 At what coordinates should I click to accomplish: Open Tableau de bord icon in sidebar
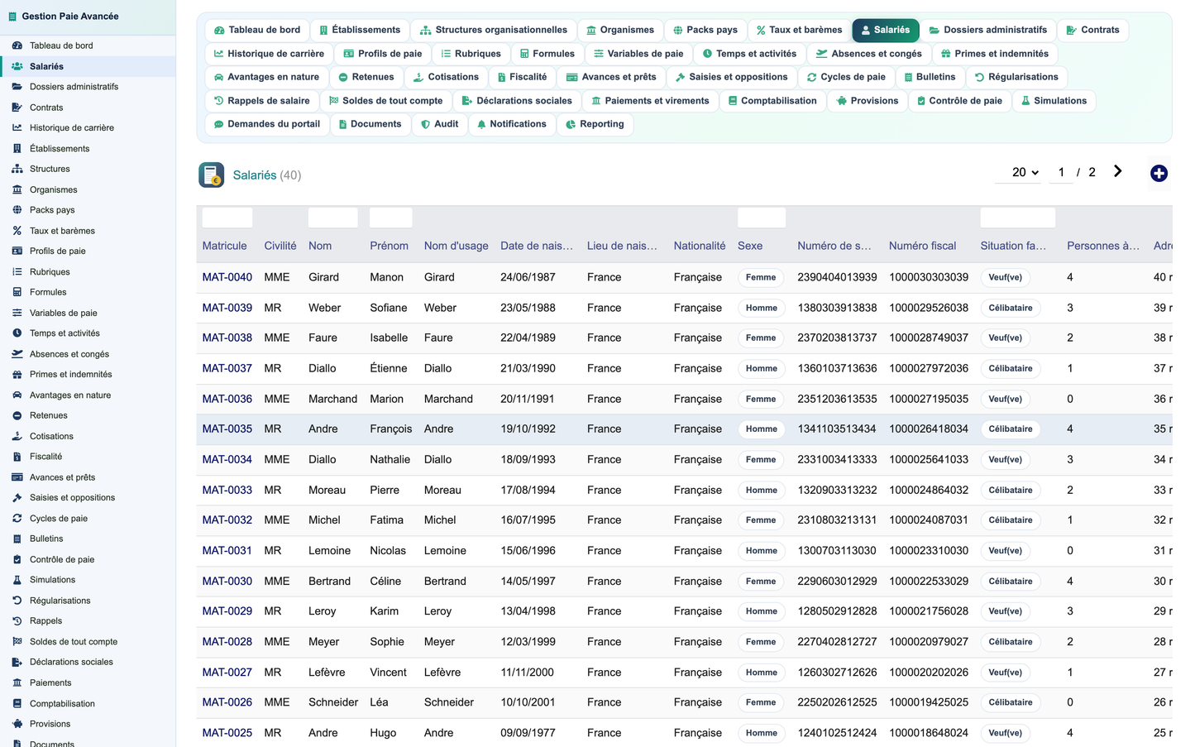17,45
